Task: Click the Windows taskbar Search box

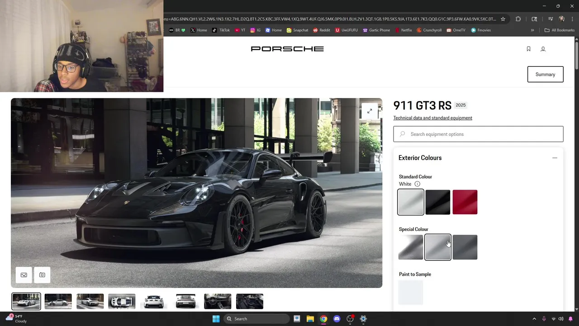Action: 257,319
